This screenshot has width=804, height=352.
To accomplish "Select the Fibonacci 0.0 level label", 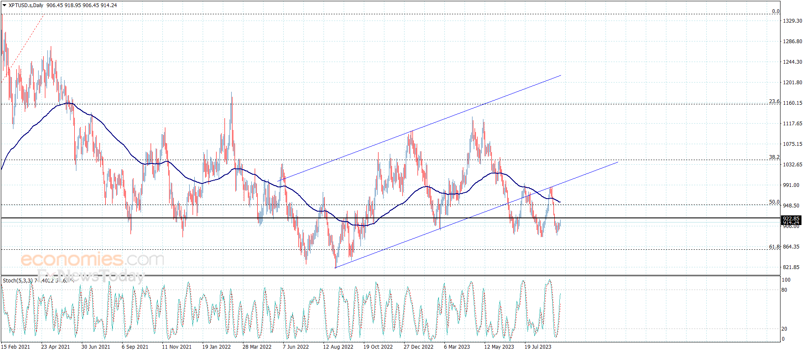I will (x=776, y=11).
